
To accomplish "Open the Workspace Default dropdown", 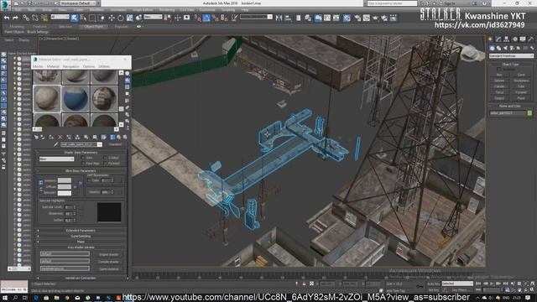I will coord(79,3).
